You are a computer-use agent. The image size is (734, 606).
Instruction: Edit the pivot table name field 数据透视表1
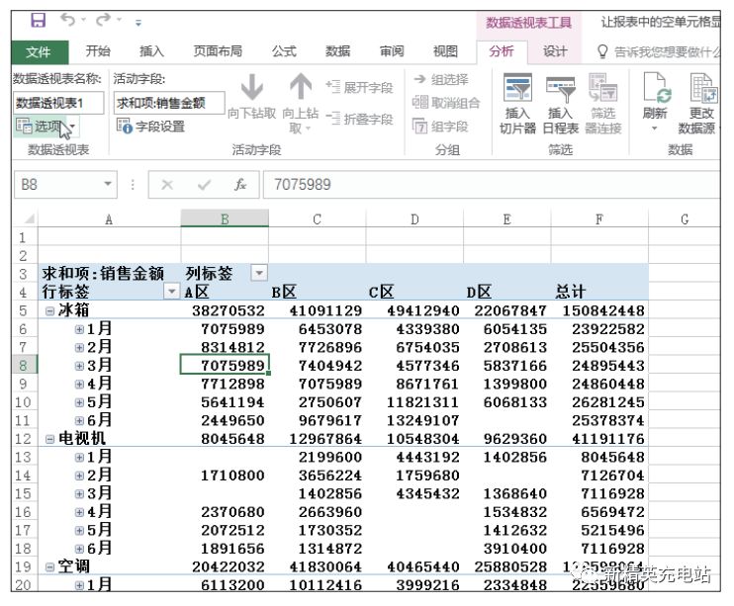[x=58, y=103]
